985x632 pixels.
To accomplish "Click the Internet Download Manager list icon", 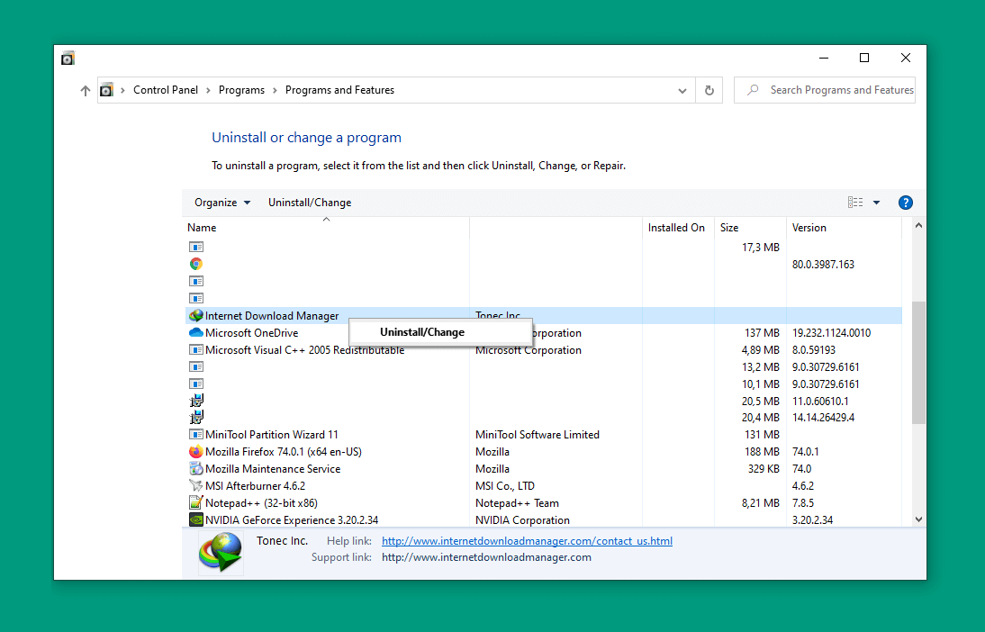I will coord(196,315).
